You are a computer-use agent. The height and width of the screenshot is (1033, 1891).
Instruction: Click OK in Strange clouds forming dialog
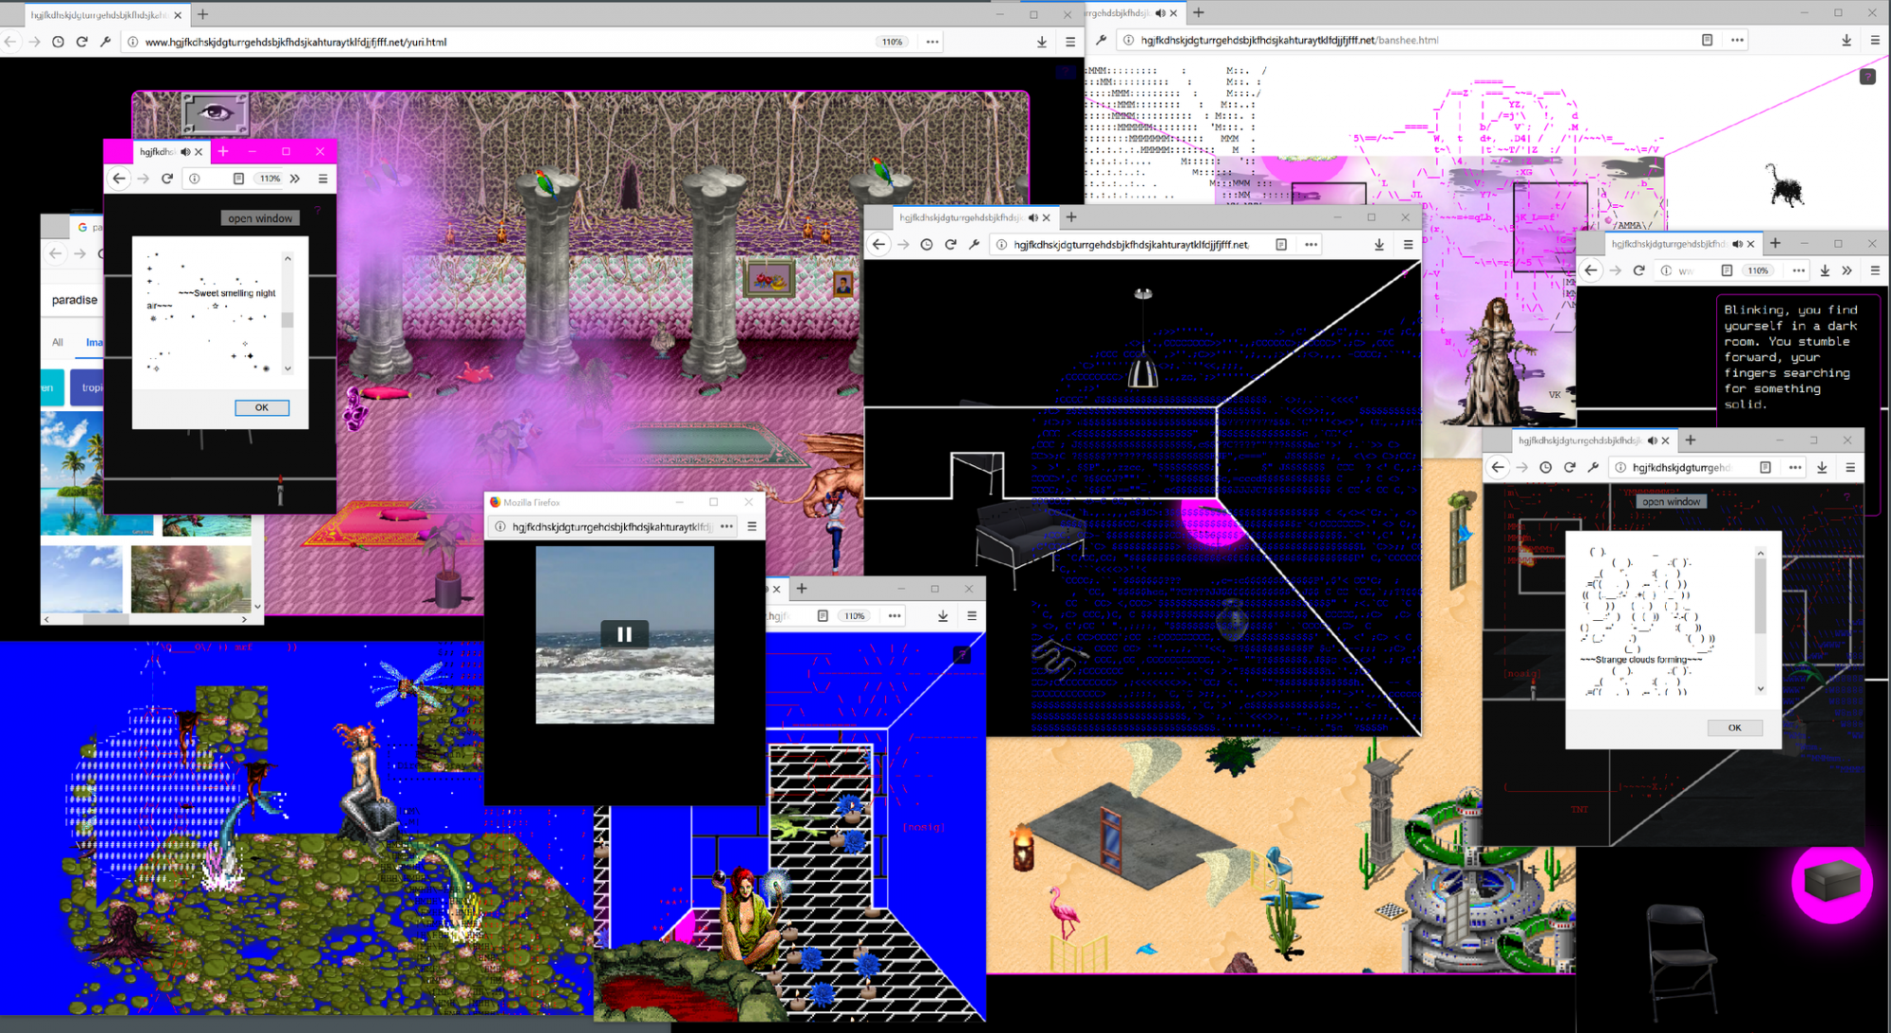(1734, 728)
